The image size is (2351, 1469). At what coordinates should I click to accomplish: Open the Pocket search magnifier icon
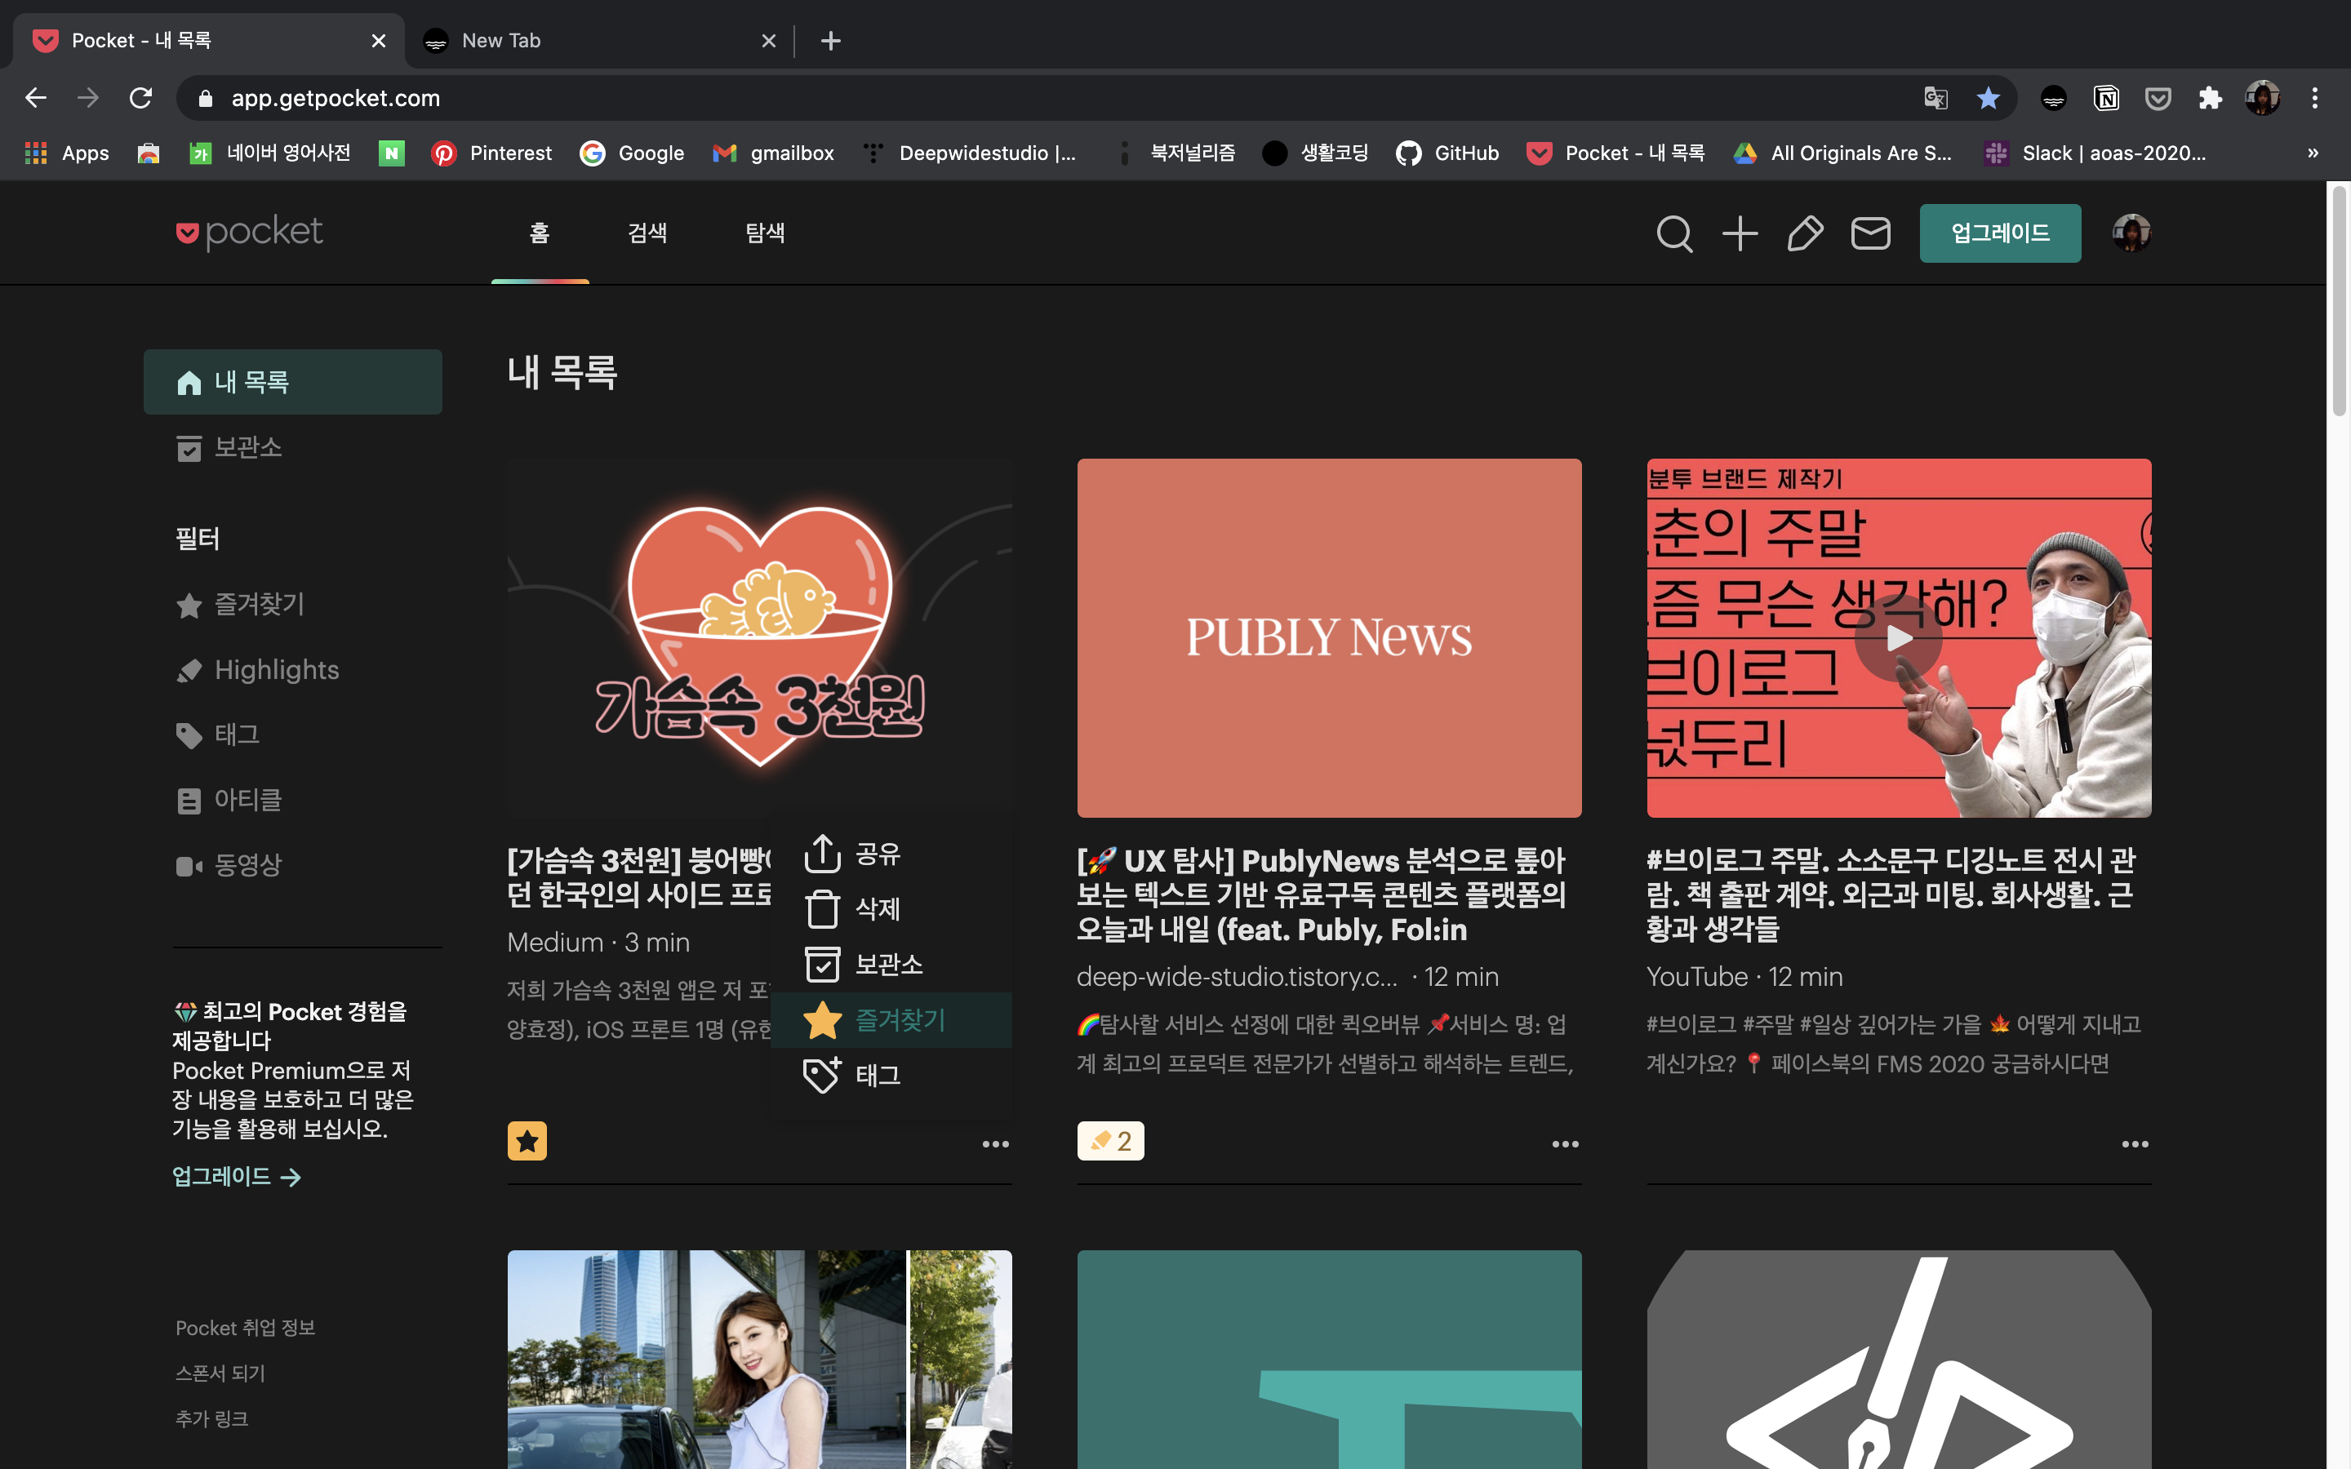(1674, 233)
